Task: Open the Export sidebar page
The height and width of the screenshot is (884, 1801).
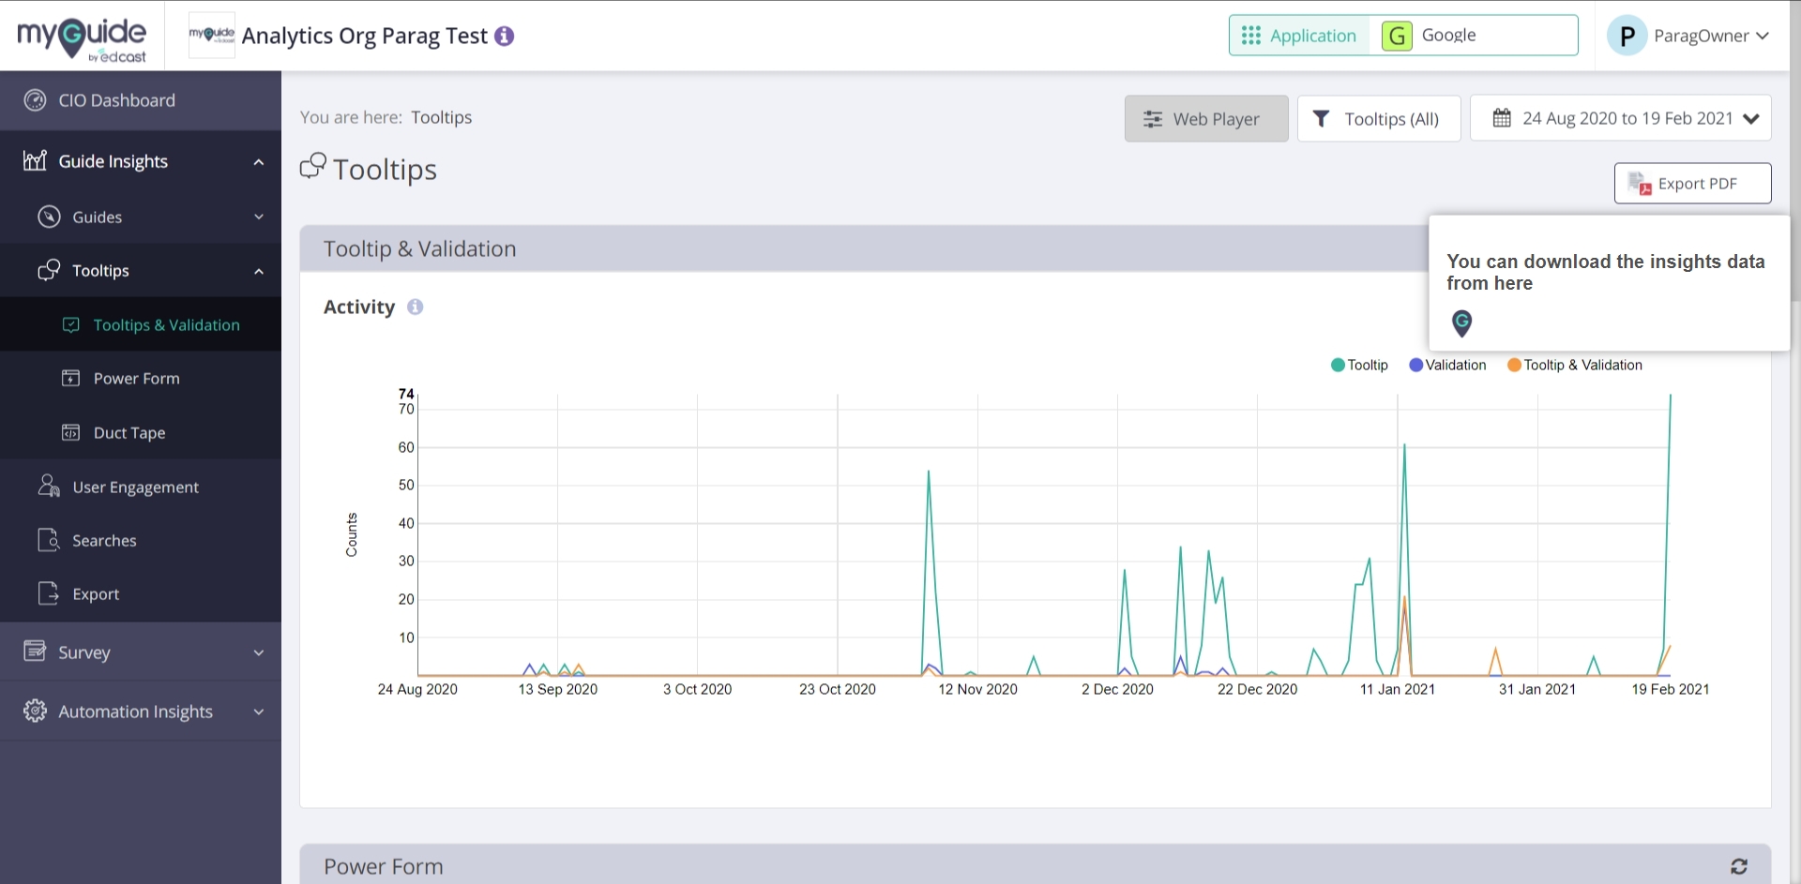Action: [141, 593]
